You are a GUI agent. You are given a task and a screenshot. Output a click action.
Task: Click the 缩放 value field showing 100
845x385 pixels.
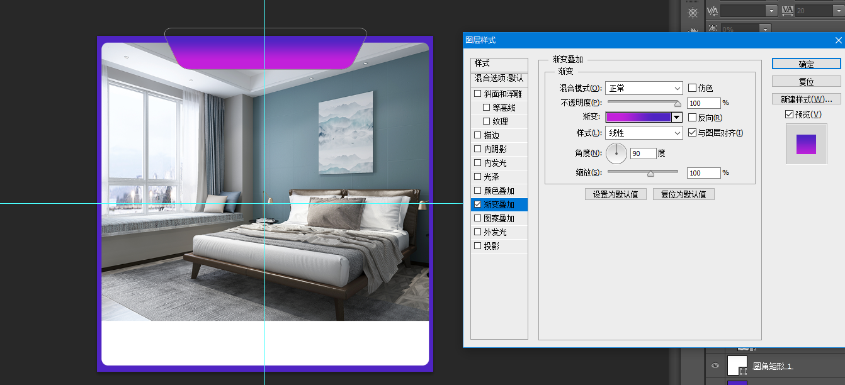click(703, 172)
